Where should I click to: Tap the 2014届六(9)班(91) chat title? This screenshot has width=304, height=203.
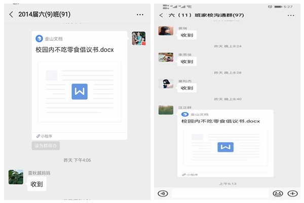pos(44,14)
